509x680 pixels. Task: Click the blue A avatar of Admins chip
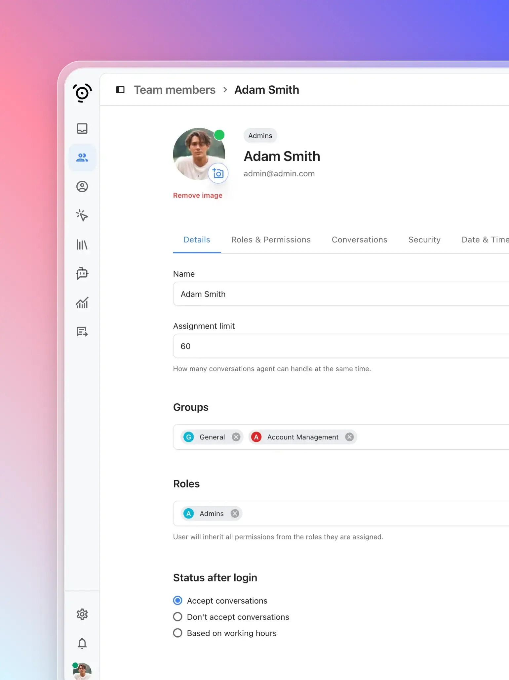tap(189, 514)
